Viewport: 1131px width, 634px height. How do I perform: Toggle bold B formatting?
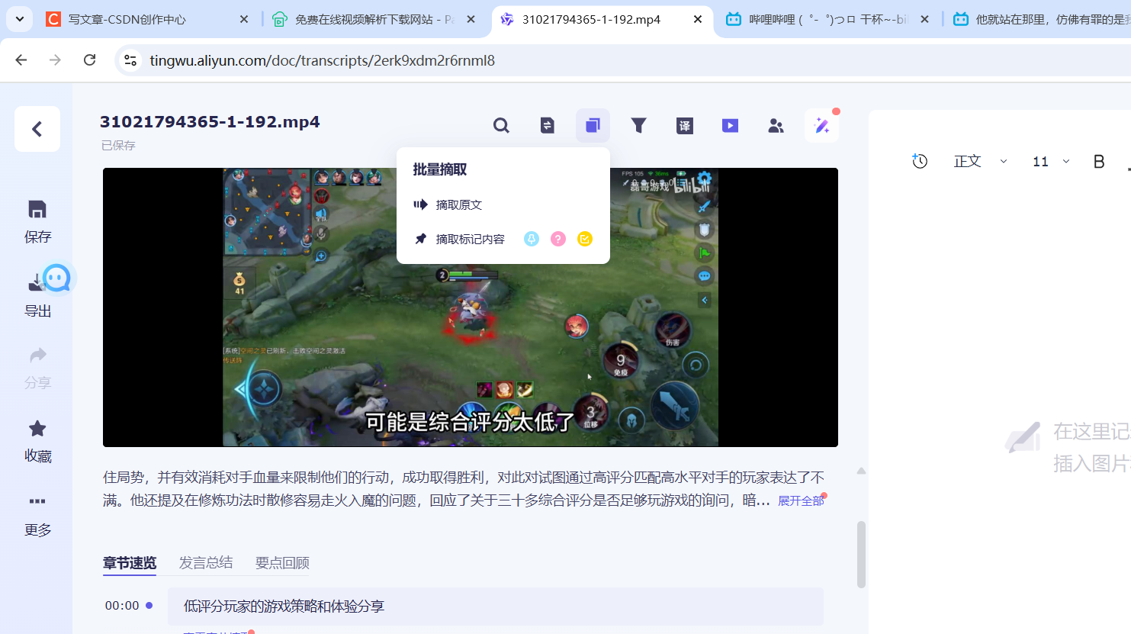(1099, 161)
